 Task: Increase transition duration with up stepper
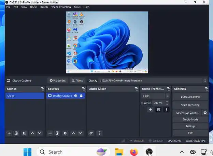click(167, 101)
